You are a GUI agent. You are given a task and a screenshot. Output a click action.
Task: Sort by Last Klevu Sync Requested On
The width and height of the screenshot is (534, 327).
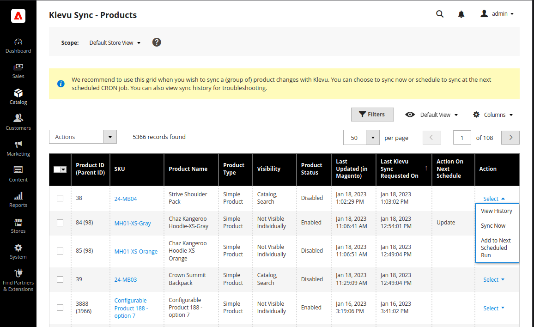(x=404, y=169)
